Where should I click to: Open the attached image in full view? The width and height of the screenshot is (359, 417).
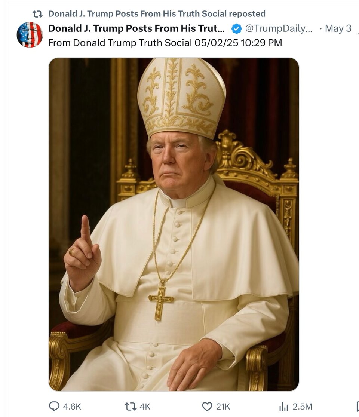[x=174, y=224]
